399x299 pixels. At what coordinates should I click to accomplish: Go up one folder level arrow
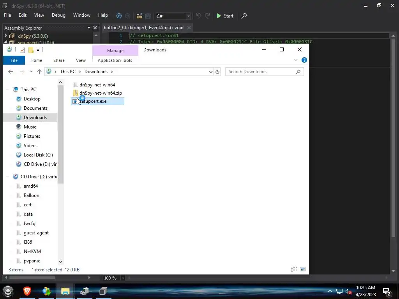pyautogui.click(x=39, y=72)
